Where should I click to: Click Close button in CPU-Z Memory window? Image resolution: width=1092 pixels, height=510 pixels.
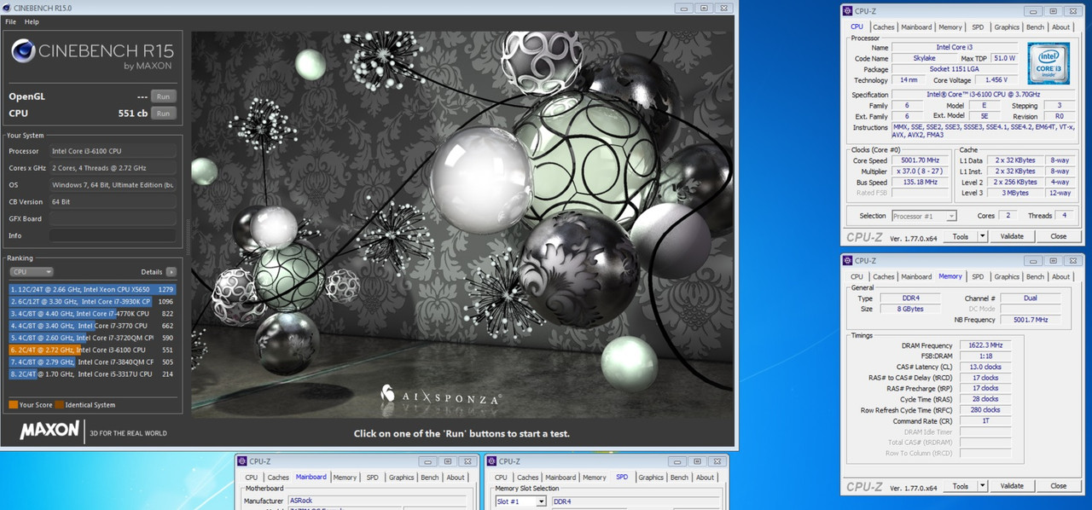pos(1059,486)
